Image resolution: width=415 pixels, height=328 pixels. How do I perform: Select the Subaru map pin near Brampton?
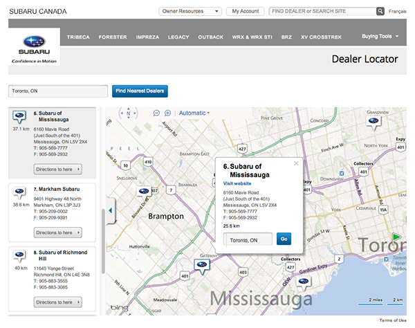tap(144, 192)
